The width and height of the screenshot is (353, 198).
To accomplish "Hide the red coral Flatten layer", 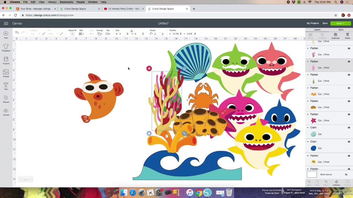I will (x=349, y=48).
